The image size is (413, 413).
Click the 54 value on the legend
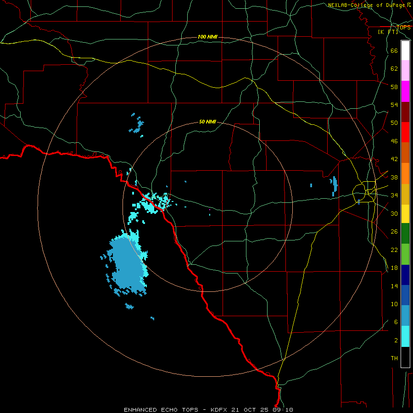pos(394,105)
